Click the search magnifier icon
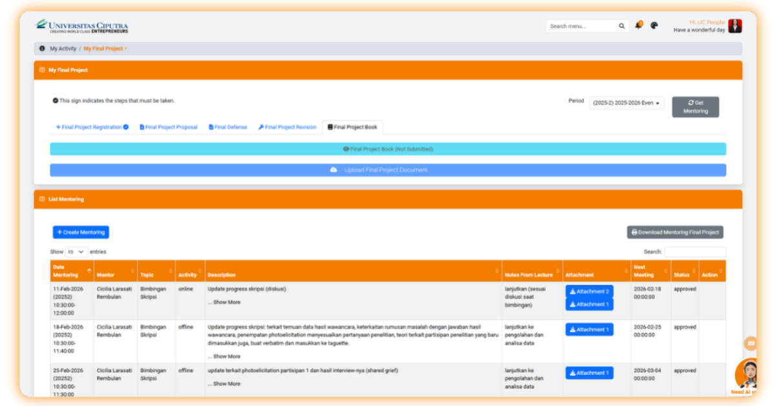The width and height of the screenshot is (776, 406). pyautogui.click(x=621, y=27)
